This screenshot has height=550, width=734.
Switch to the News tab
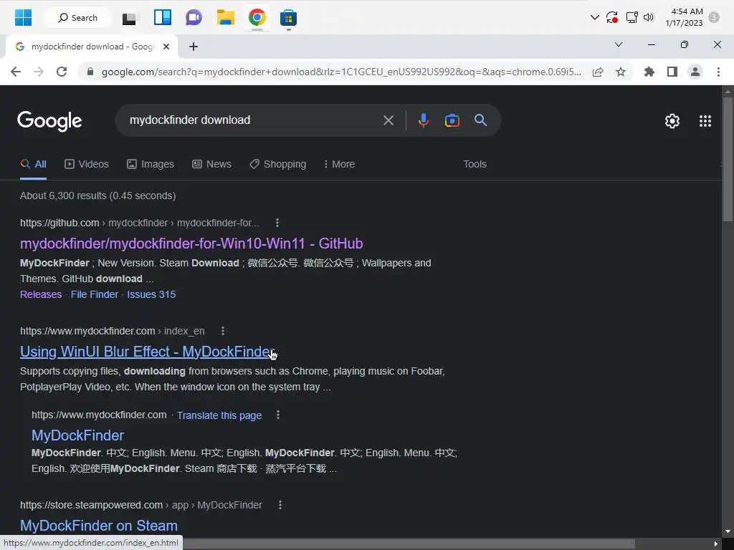point(211,164)
